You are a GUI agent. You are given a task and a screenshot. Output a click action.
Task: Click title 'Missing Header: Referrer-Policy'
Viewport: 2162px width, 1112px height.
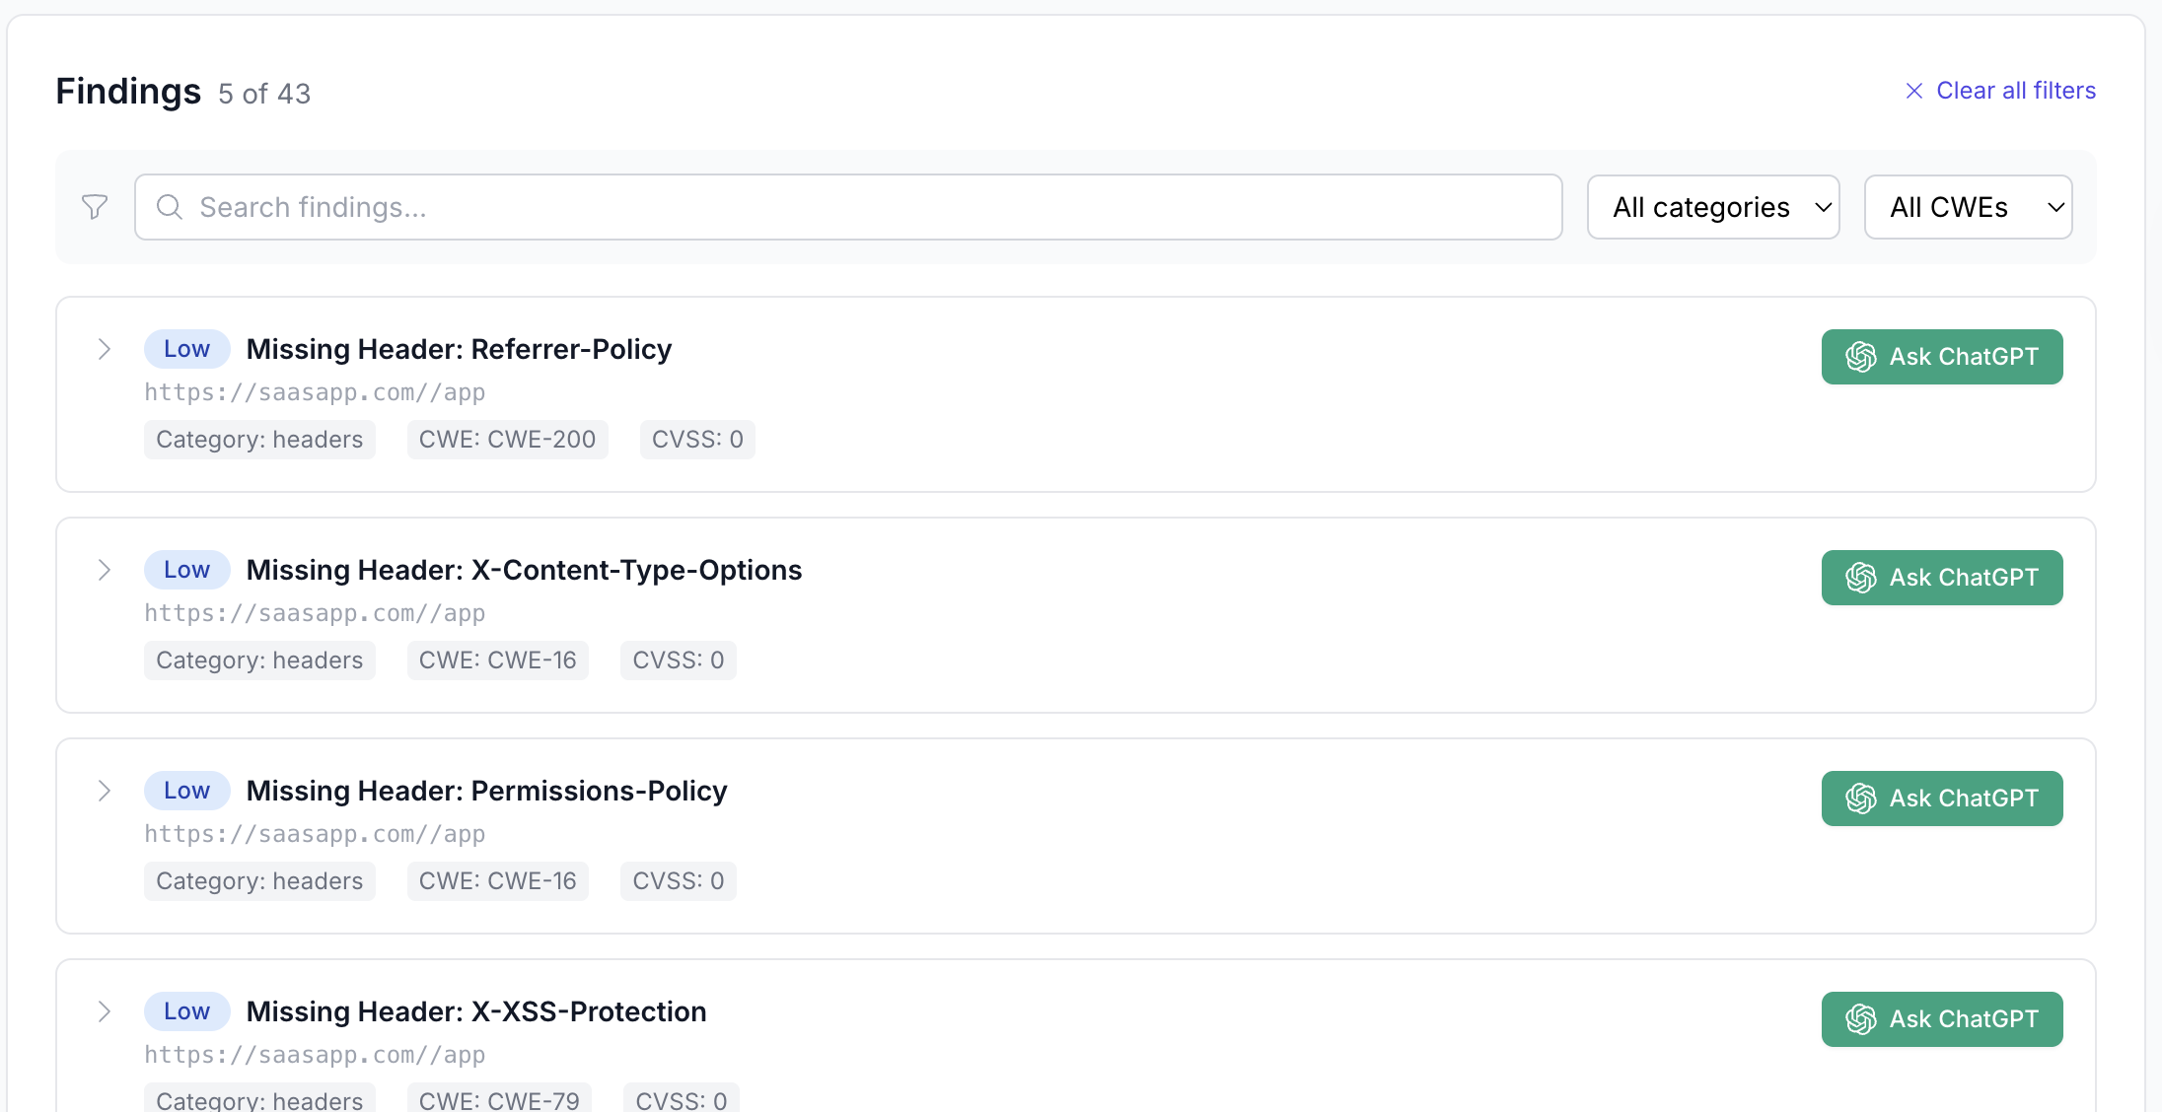click(459, 349)
